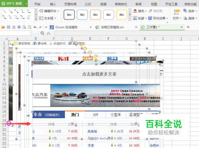Apply the gray outline Abc shape style
The width and height of the screenshot is (199, 148).
(109, 15)
